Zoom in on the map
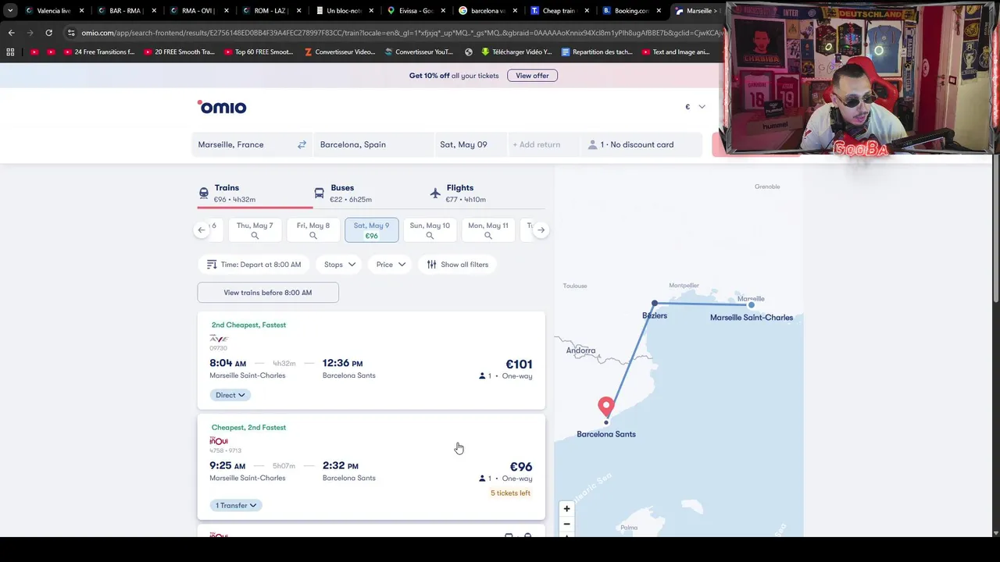The height and width of the screenshot is (562, 1000). coord(567,509)
